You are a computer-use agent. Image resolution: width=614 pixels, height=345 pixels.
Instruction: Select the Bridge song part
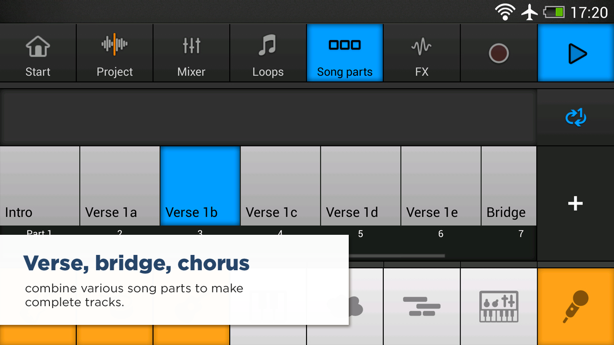tap(509, 186)
